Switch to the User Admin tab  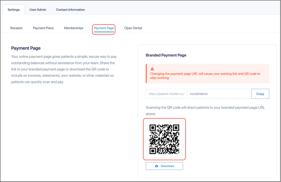(x=38, y=10)
